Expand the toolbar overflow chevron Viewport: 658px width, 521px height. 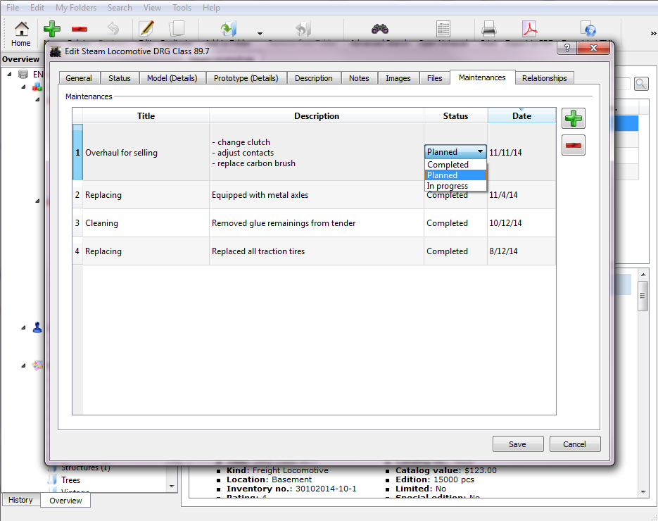point(653,33)
